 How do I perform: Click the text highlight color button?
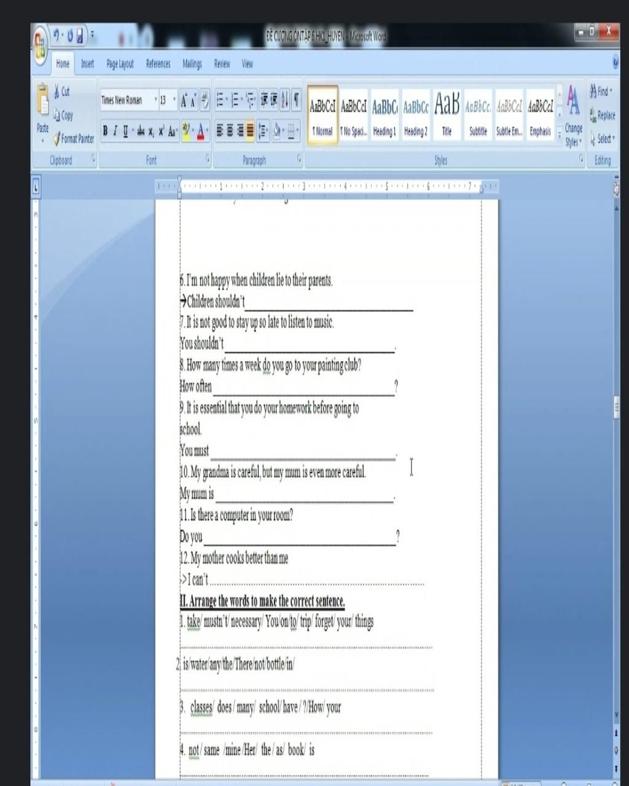(187, 130)
